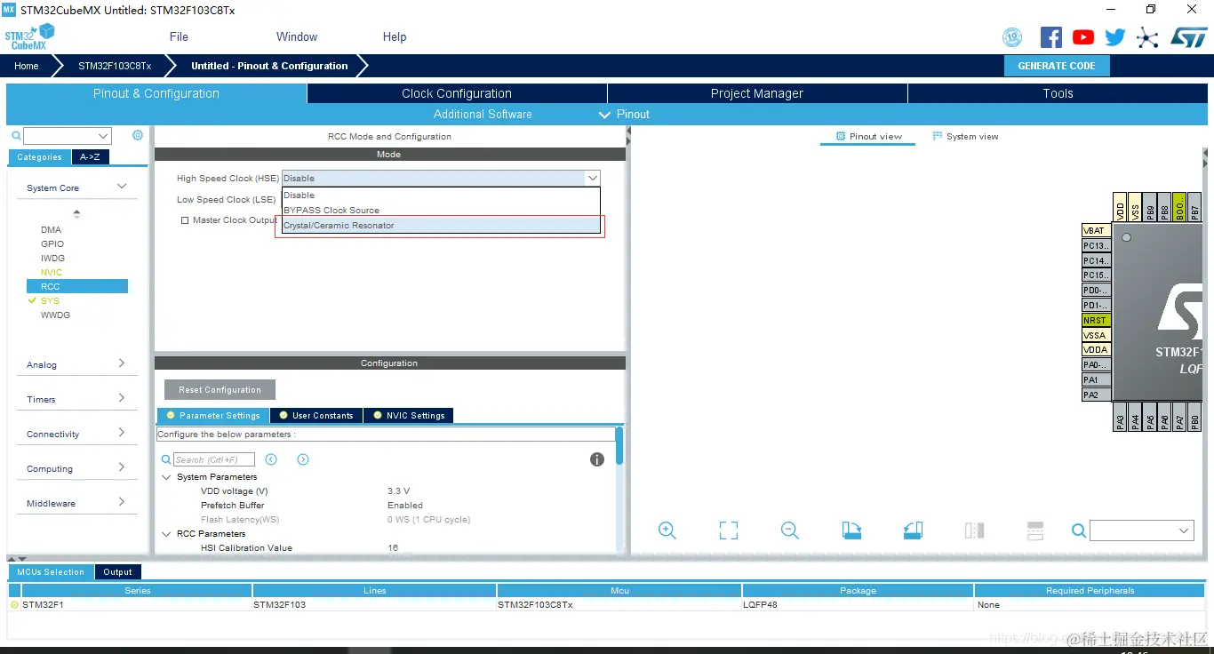Screen dimensions: 1214x654
Task: Expand the Middleware category
Action: coord(122,502)
